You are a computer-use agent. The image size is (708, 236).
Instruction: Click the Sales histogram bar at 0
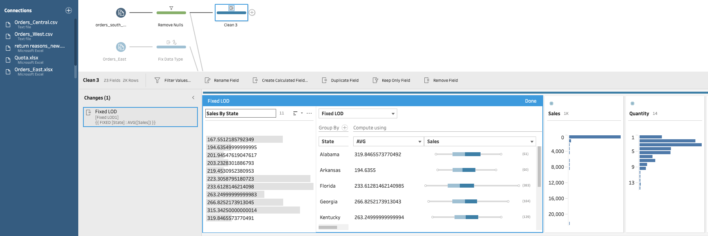595,137
